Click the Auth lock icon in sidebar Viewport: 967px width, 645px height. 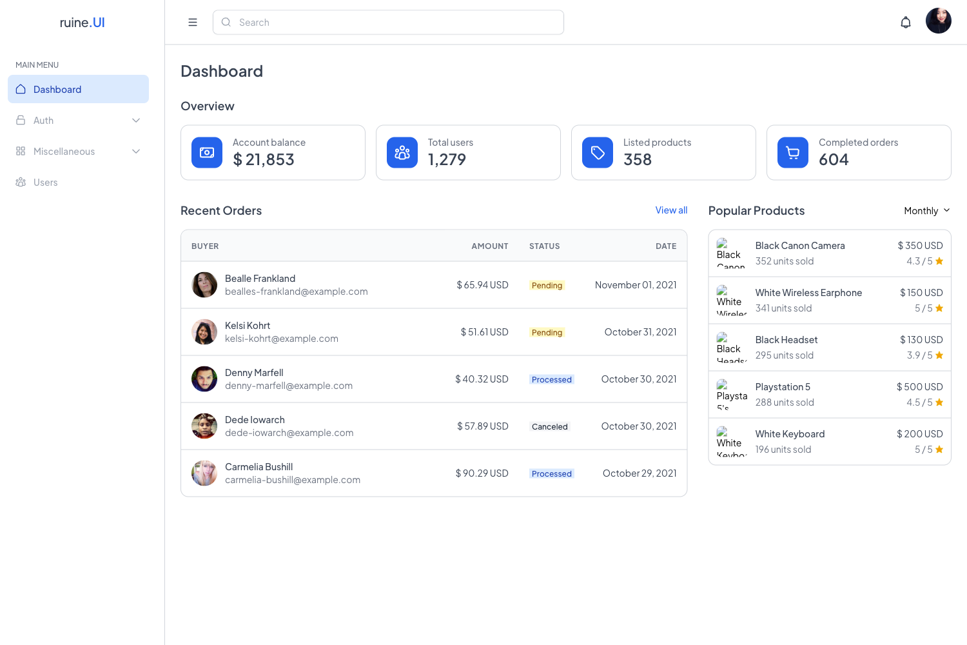point(21,120)
